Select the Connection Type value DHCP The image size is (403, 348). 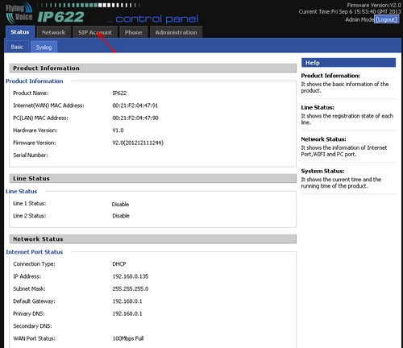coord(119,264)
